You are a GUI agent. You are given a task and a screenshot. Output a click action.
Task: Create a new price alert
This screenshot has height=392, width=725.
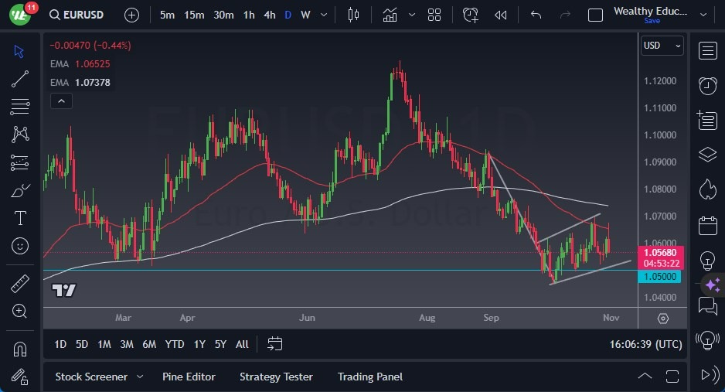(x=470, y=15)
